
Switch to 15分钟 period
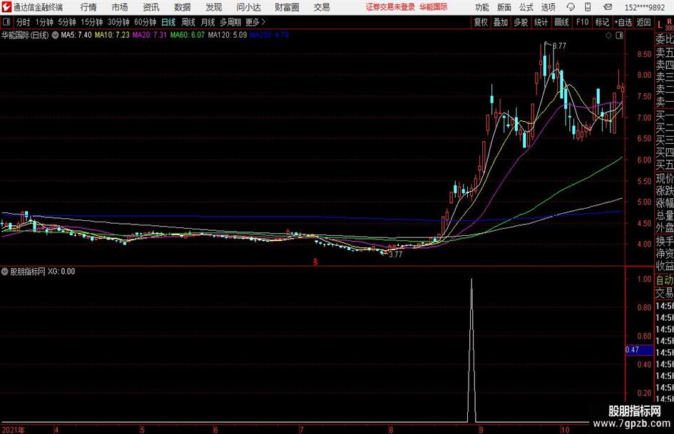click(91, 22)
